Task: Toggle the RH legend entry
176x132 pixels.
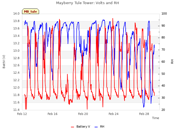Action: click(99, 127)
